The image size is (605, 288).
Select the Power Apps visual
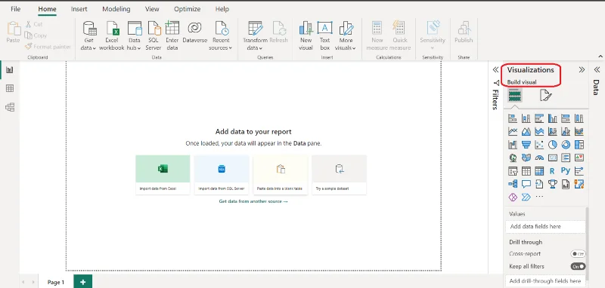coord(513,198)
